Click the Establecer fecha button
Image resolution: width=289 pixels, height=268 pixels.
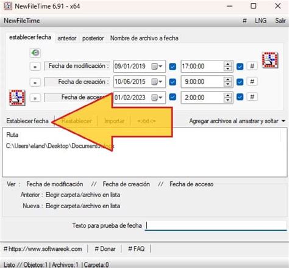click(27, 121)
